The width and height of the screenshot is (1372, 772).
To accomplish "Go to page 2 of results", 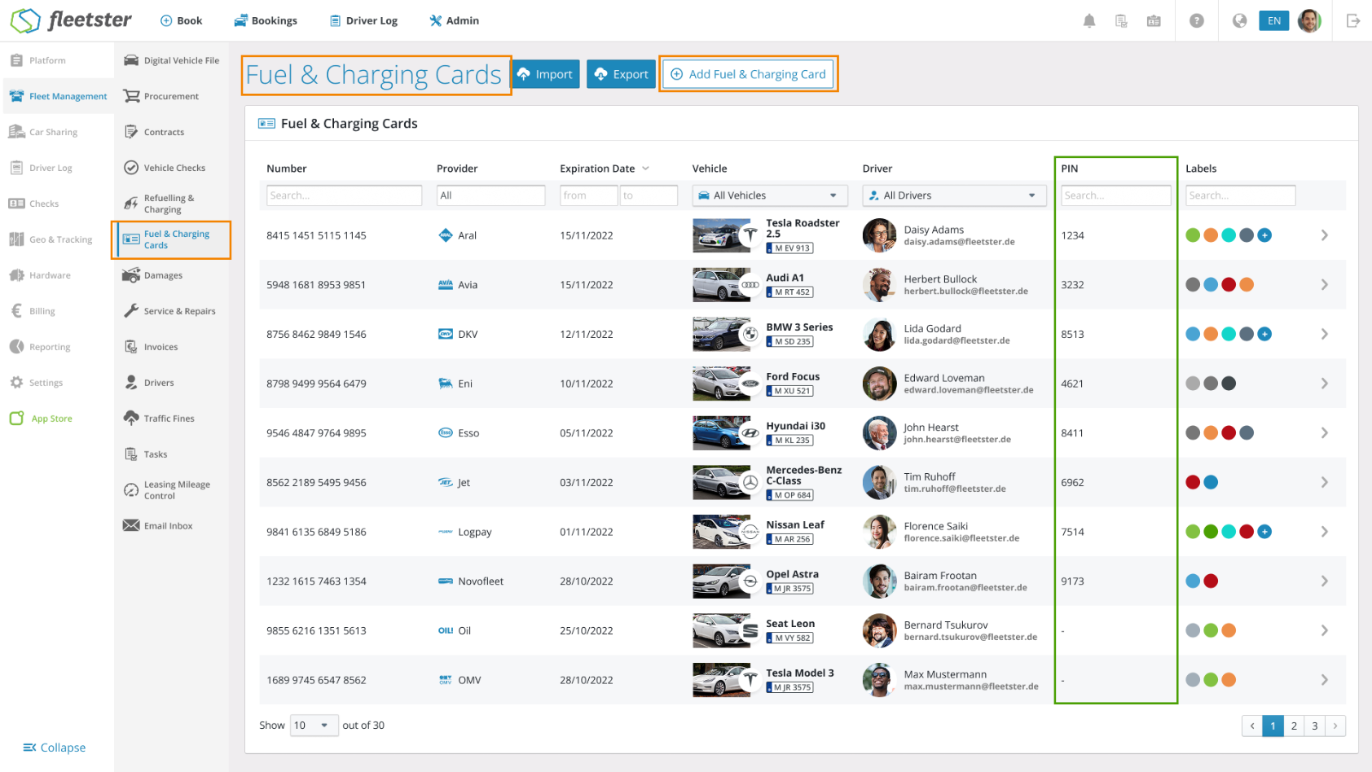I will pyautogui.click(x=1294, y=726).
